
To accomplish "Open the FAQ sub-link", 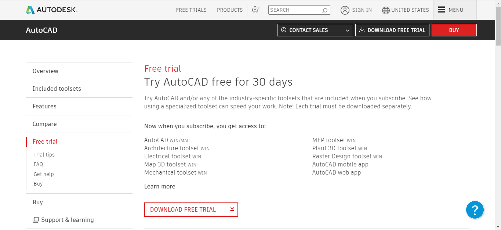I will click(38, 164).
